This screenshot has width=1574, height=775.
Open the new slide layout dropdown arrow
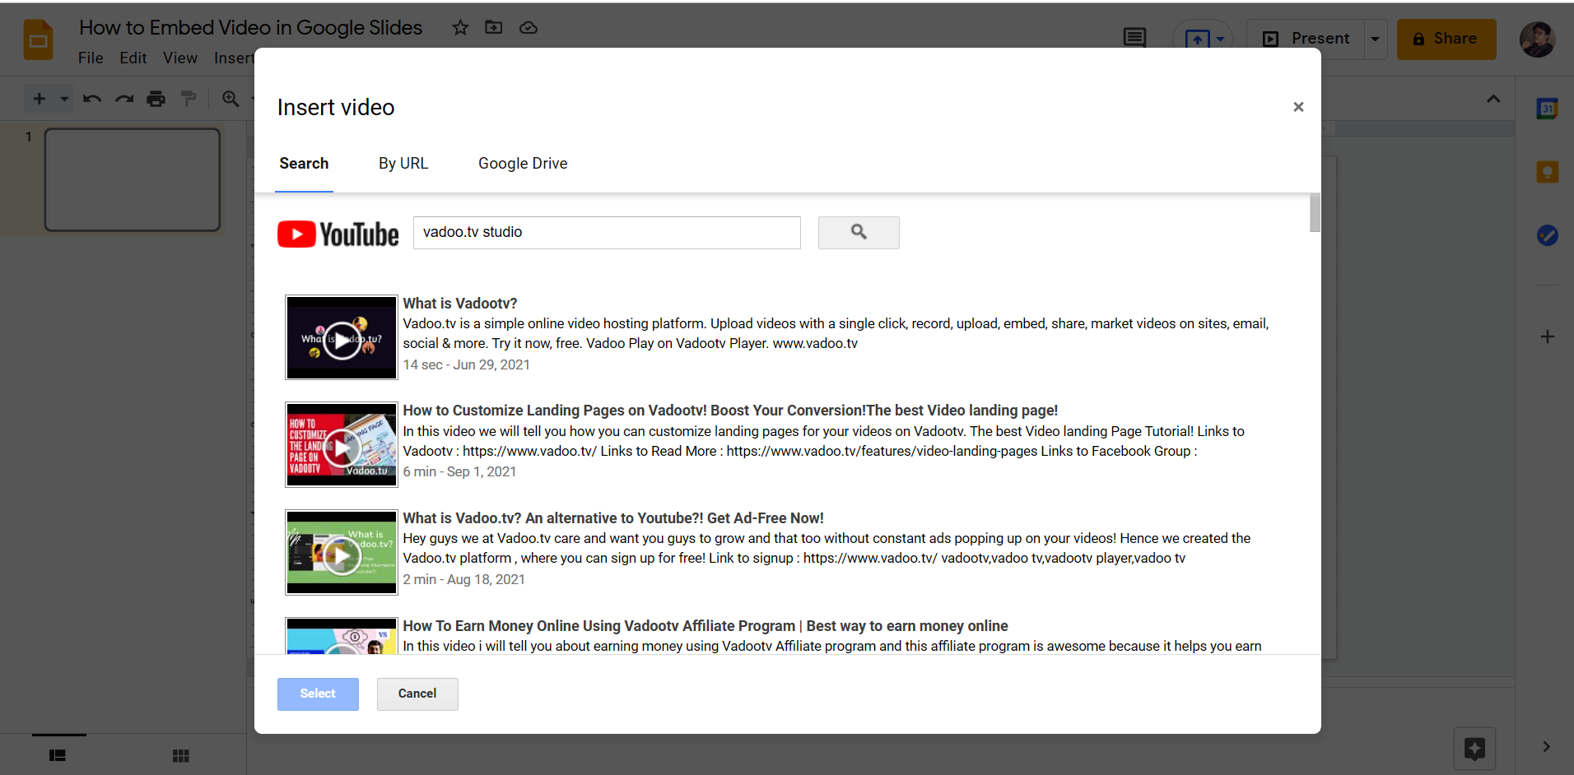point(63,99)
